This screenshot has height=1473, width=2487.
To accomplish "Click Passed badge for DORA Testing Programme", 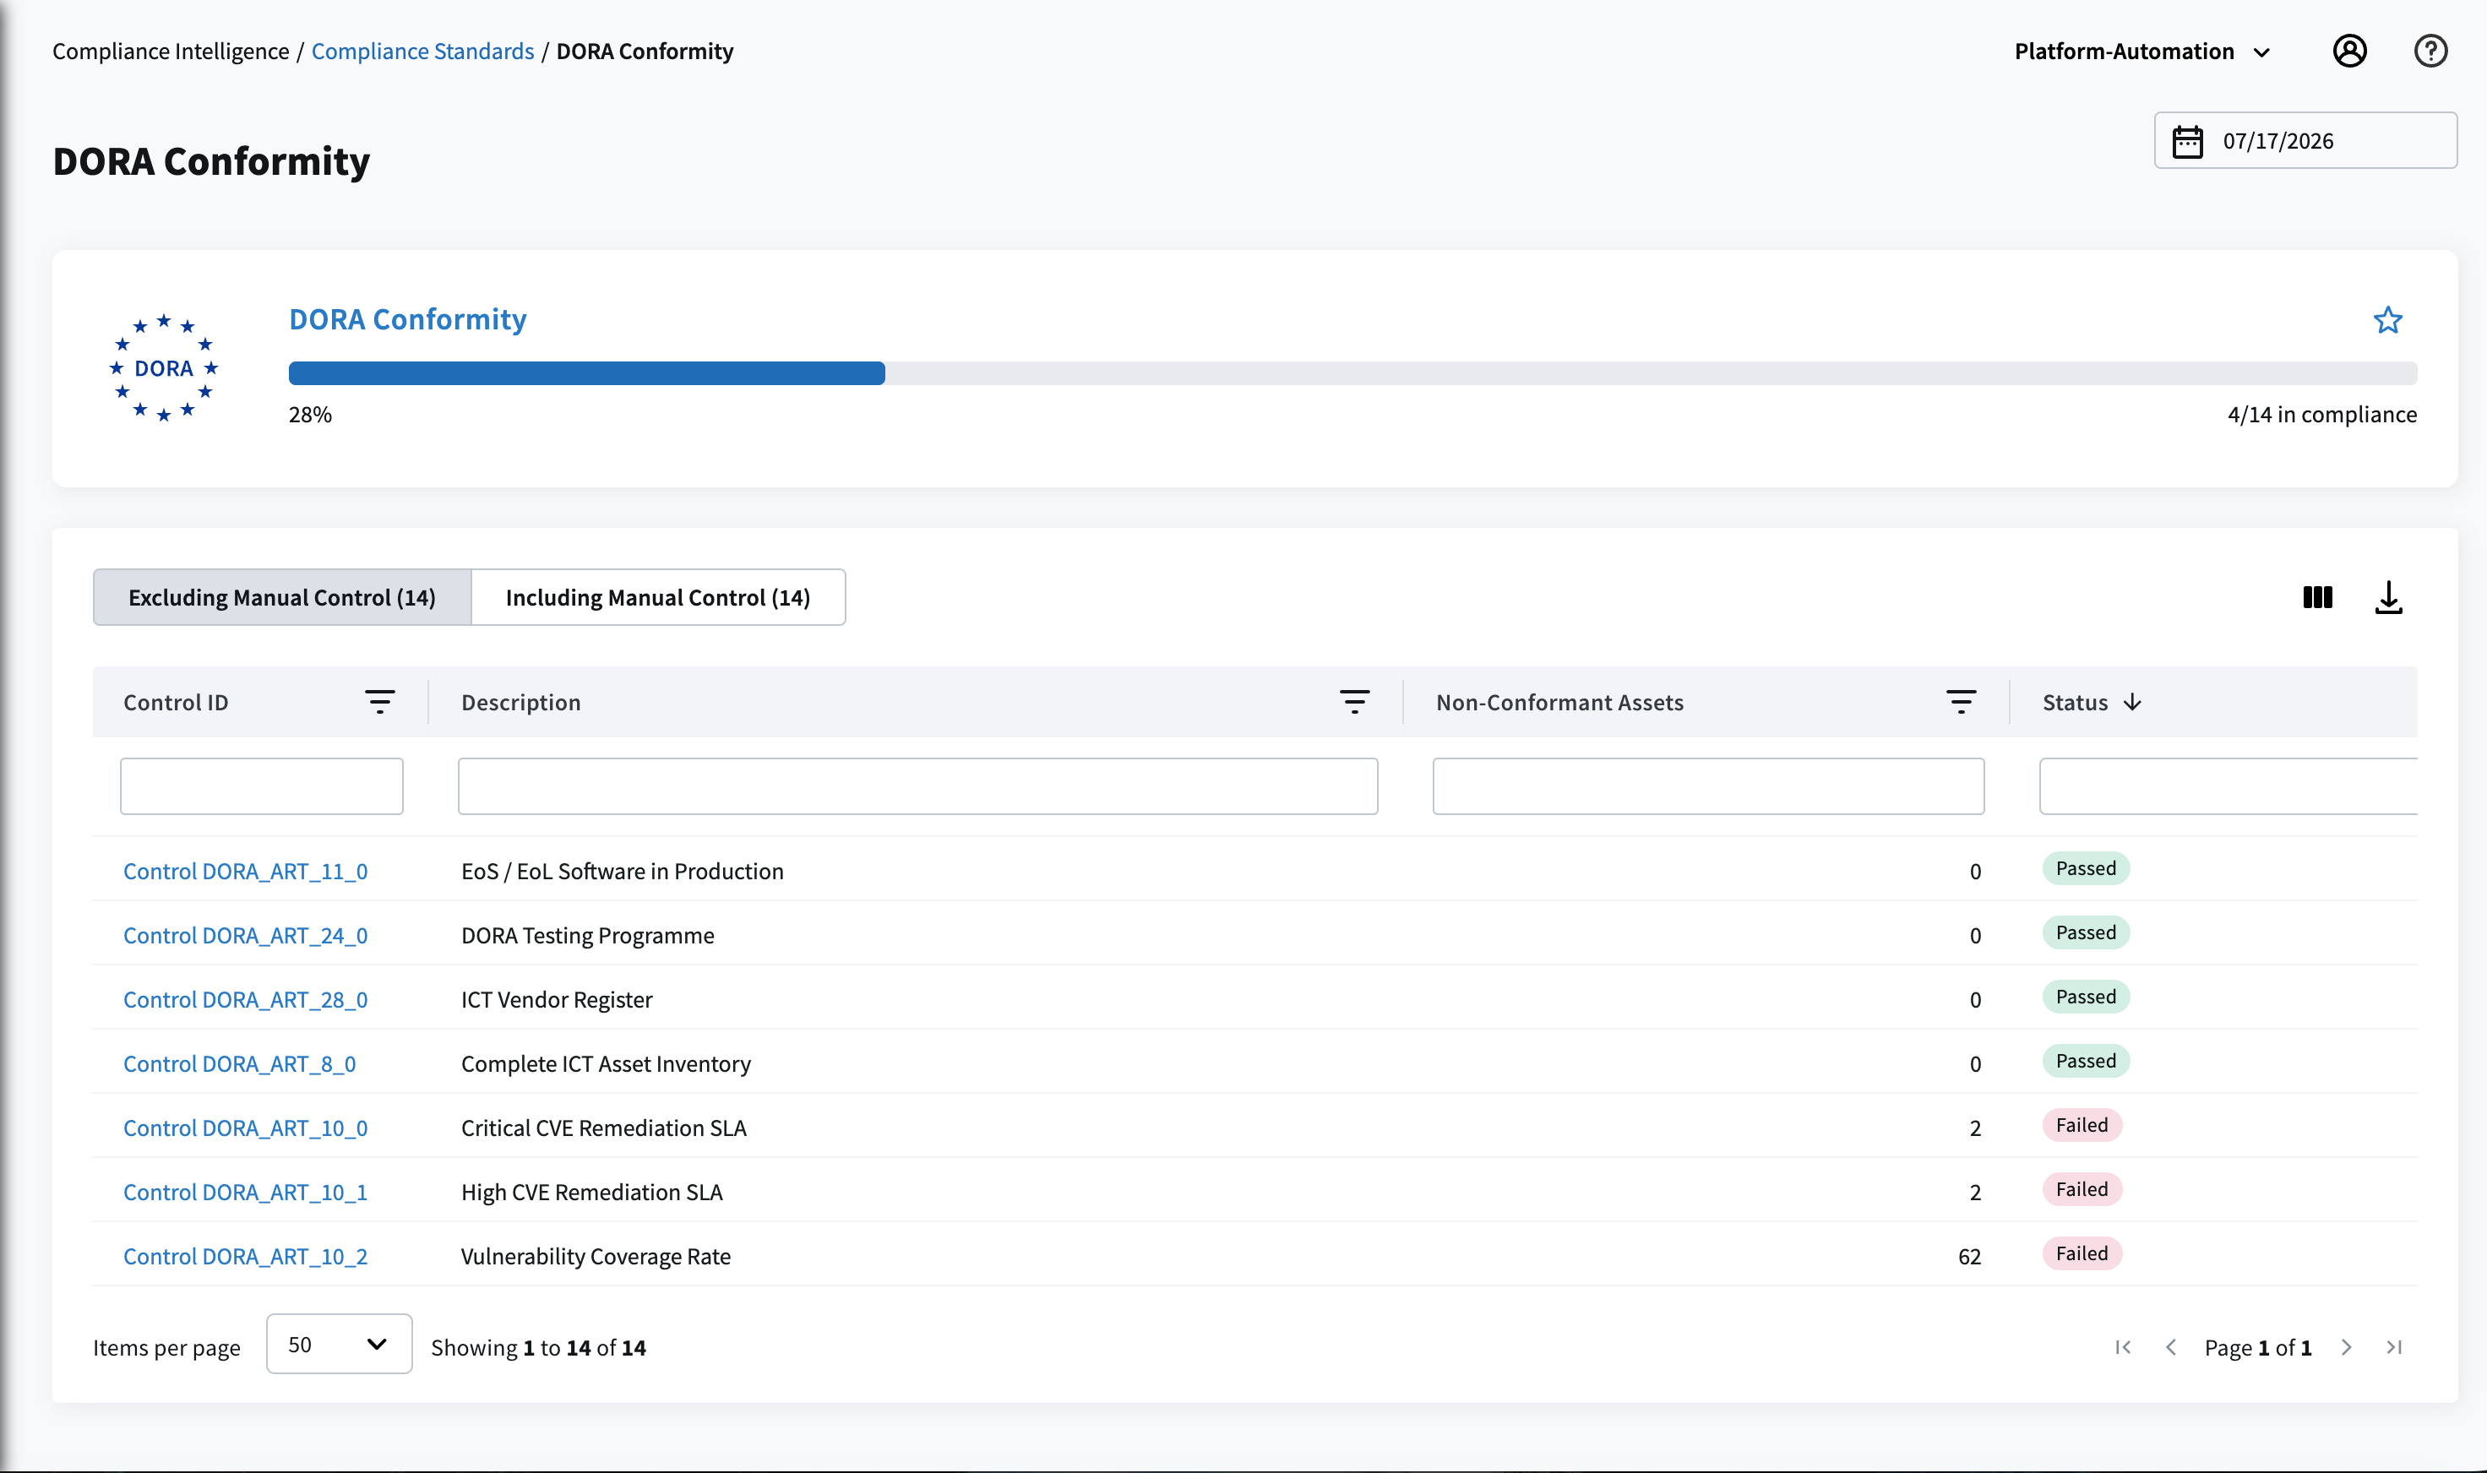I will (2085, 933).
